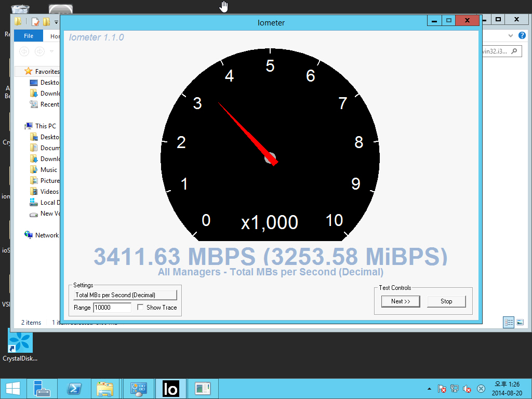Viewport: 532px width, 399px height.
Task: Select Local Disk in the navigation pane
Action: point(45,203)
